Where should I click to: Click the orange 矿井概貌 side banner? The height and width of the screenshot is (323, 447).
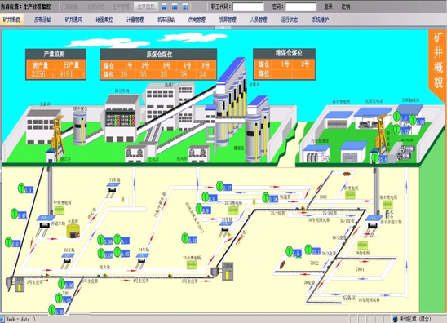[437, 64]
